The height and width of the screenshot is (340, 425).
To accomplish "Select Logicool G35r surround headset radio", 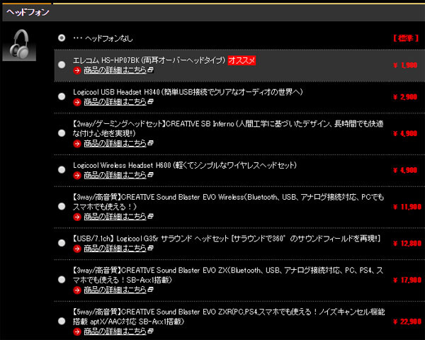I will click(x=62, y=243).
